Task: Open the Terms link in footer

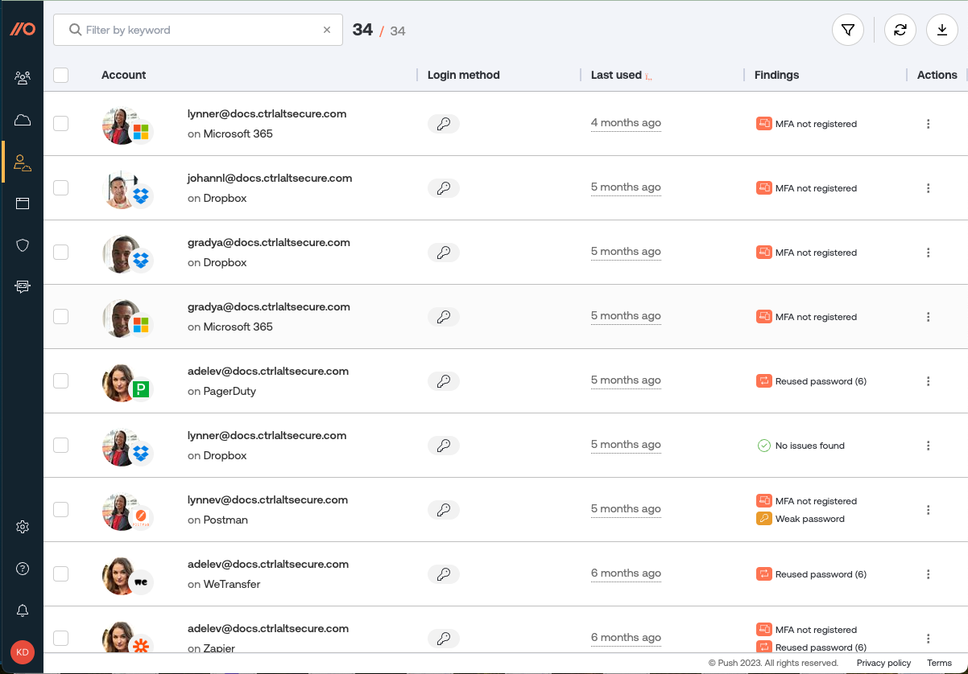Action: (939, 663)
